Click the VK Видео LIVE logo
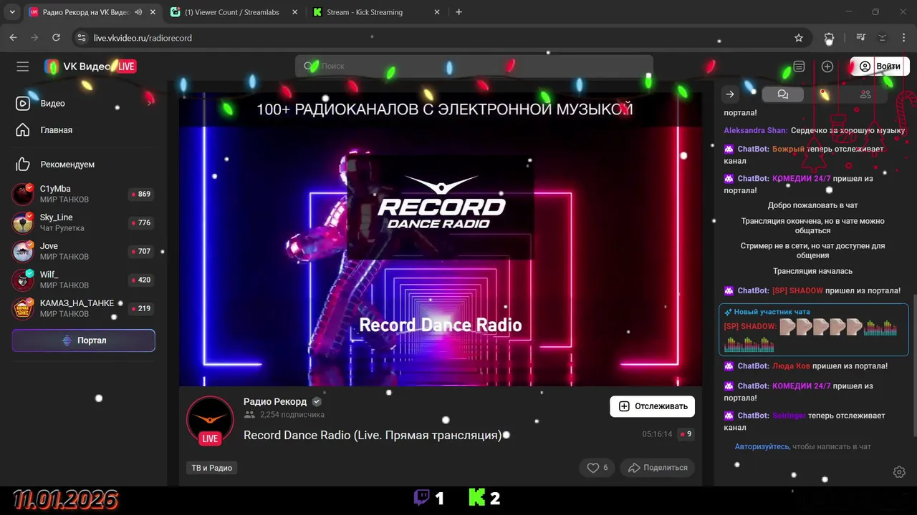 click(x=90, y=67)
